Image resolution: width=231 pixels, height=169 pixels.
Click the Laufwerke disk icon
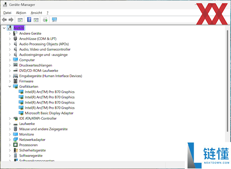click(15, 124)
